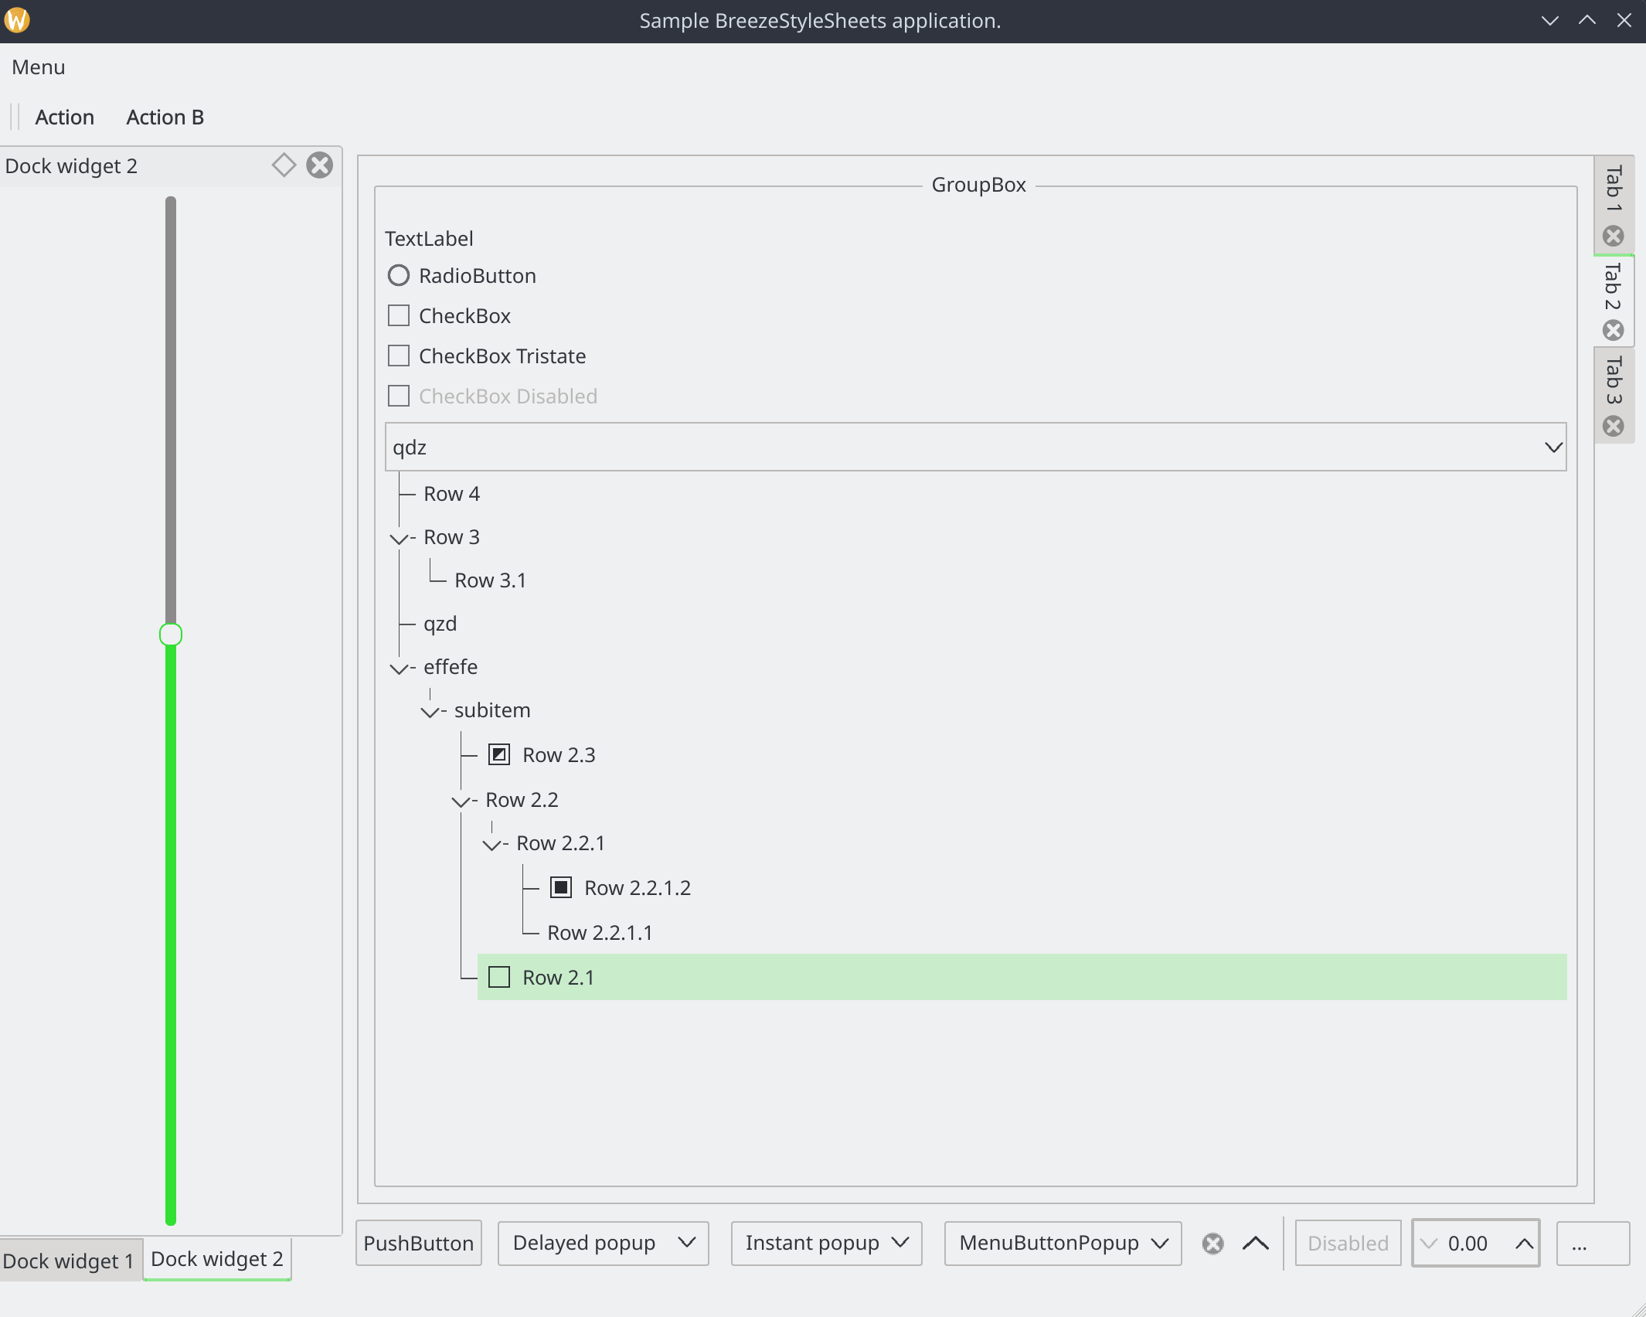The width and height of the screenshot is (1646, 1317).
Task: Click the gray upper slider track
Action: pyautogui.click(x=171, y=410)
